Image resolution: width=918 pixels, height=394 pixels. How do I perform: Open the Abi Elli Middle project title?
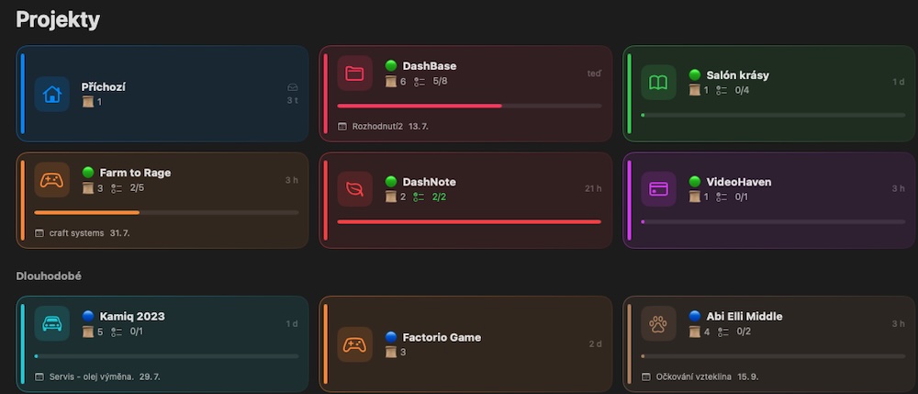tap(744, 316)
